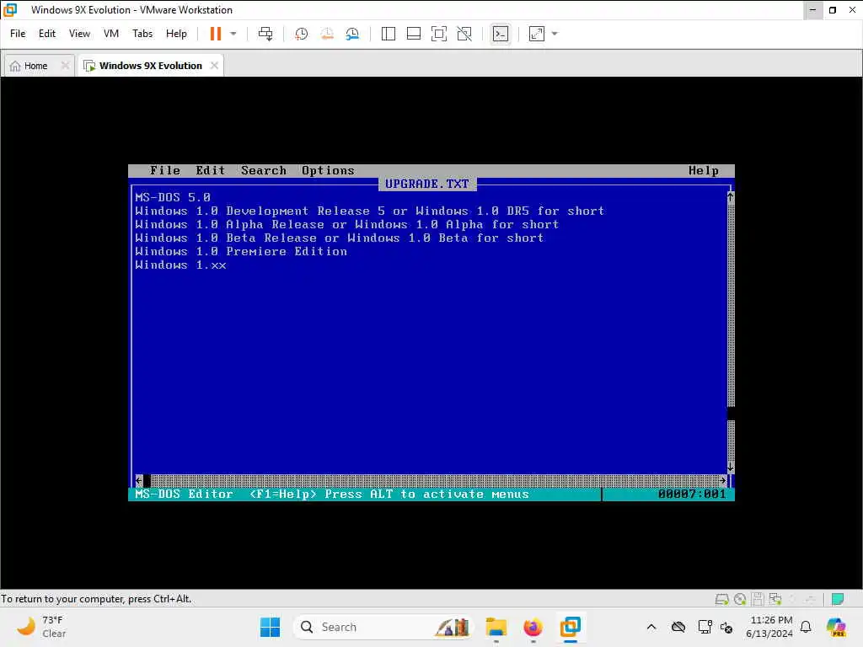Open the VMware Edit menu
Viewport: 863px width, 647px height.
click(x=47, y=34)
